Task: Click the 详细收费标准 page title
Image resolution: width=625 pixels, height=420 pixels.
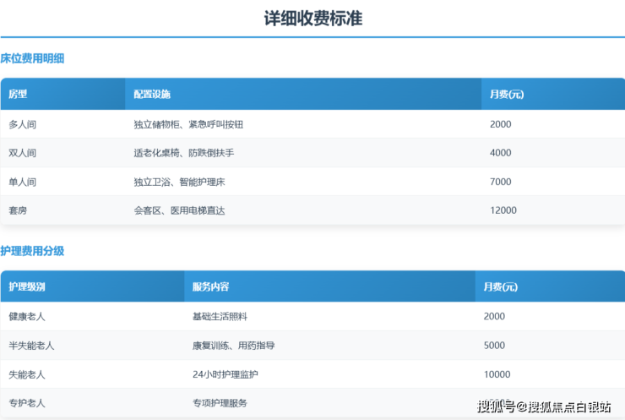Action: tap(312, 18)
